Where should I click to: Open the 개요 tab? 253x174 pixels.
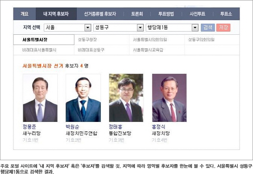(x=25, y=14)
